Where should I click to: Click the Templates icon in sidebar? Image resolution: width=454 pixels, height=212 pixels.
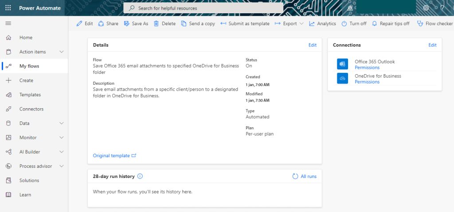tap(9, 95)
